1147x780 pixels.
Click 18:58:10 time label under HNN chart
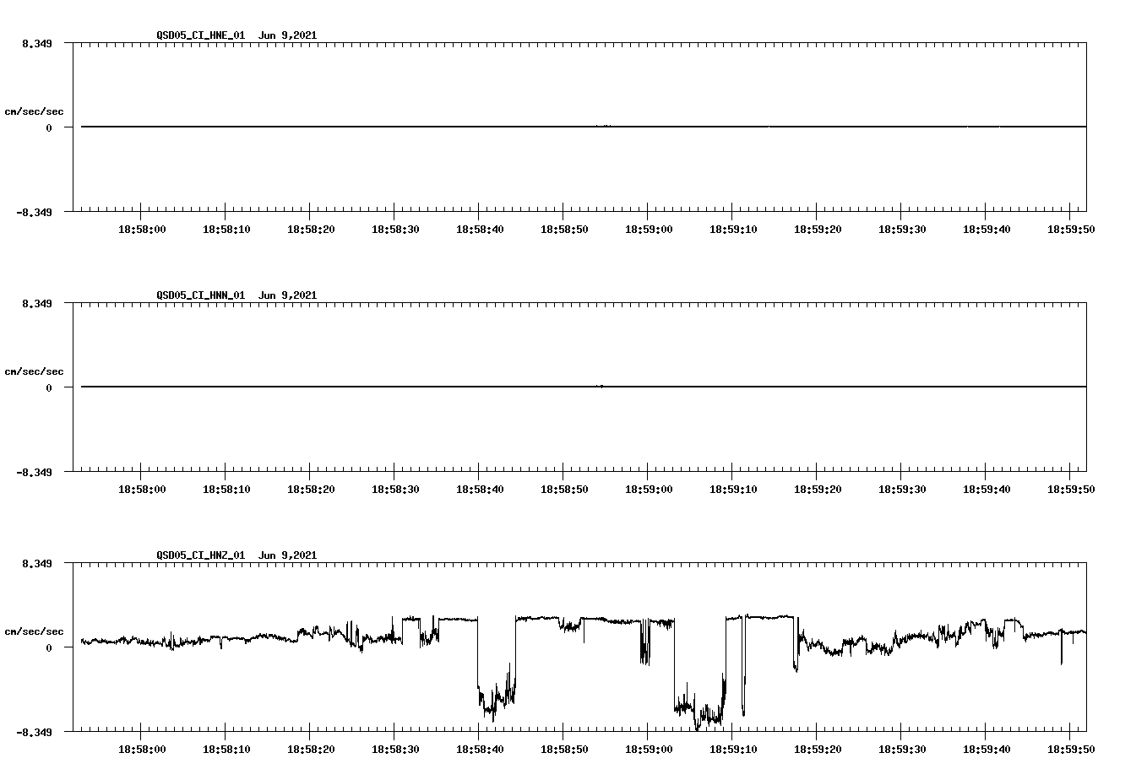pyautogui.click(x=226, y=489)
